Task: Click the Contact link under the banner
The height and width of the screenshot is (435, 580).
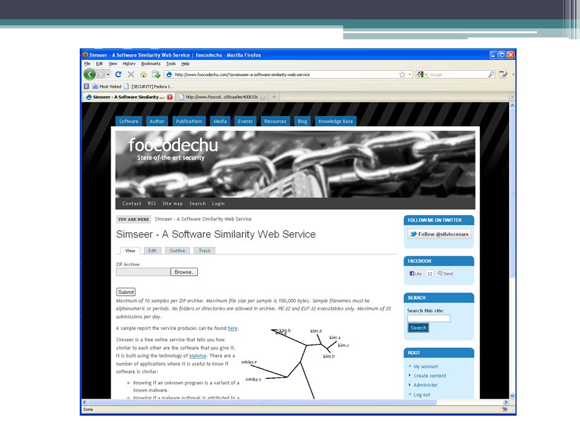Action: (132, 204)
